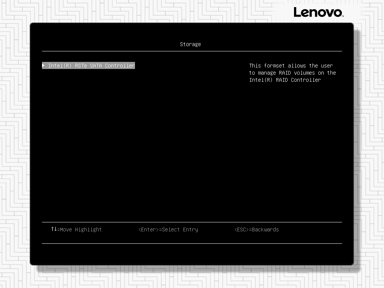Click the up arrow in Move Highlight hint
Image resolution: width=384 pixels, height=288 pixels.
click(52, 229)
